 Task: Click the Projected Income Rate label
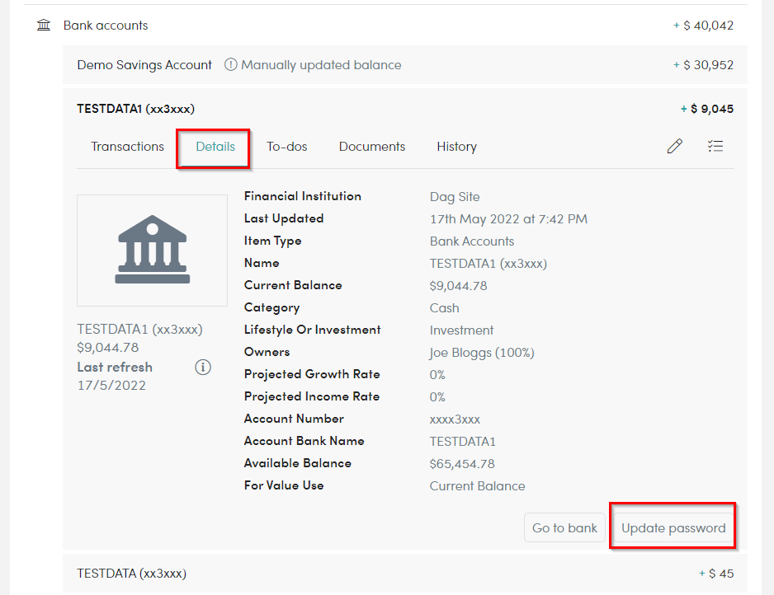pyautogui.click(x=311, y=396)
